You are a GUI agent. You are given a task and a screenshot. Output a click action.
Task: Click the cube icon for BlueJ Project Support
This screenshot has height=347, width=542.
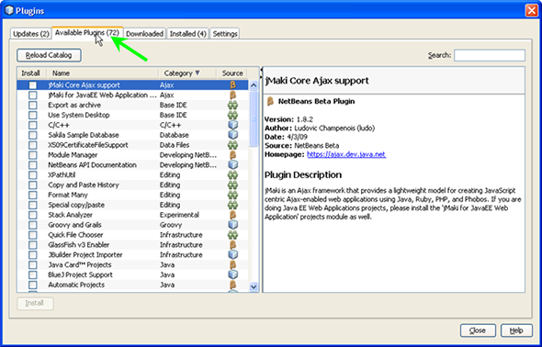pos(233,275)
